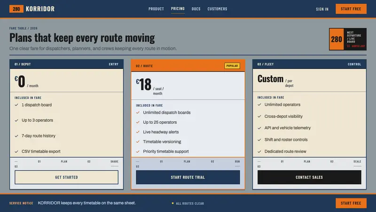Select the Pricing nav tab
The height and width of the screenshot is (212, 376).
point(178,8)
